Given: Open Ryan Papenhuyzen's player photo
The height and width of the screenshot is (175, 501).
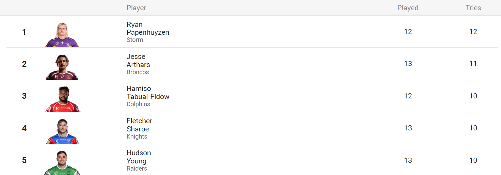Looking at the screenshot, I should (x=62, y=35).
